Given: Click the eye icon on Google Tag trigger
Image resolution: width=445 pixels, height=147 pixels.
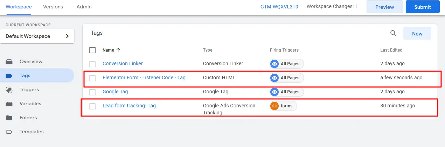Looking at the screenshot, I should [274, 92].
